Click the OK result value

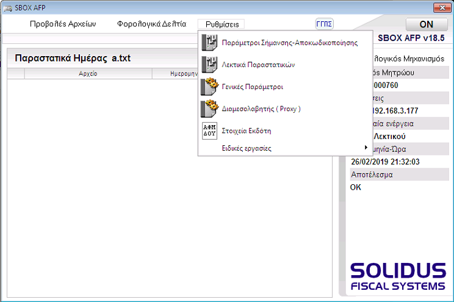tap(356, 187)
